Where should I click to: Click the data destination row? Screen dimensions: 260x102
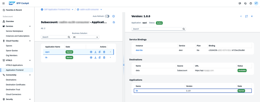point(193,70)
